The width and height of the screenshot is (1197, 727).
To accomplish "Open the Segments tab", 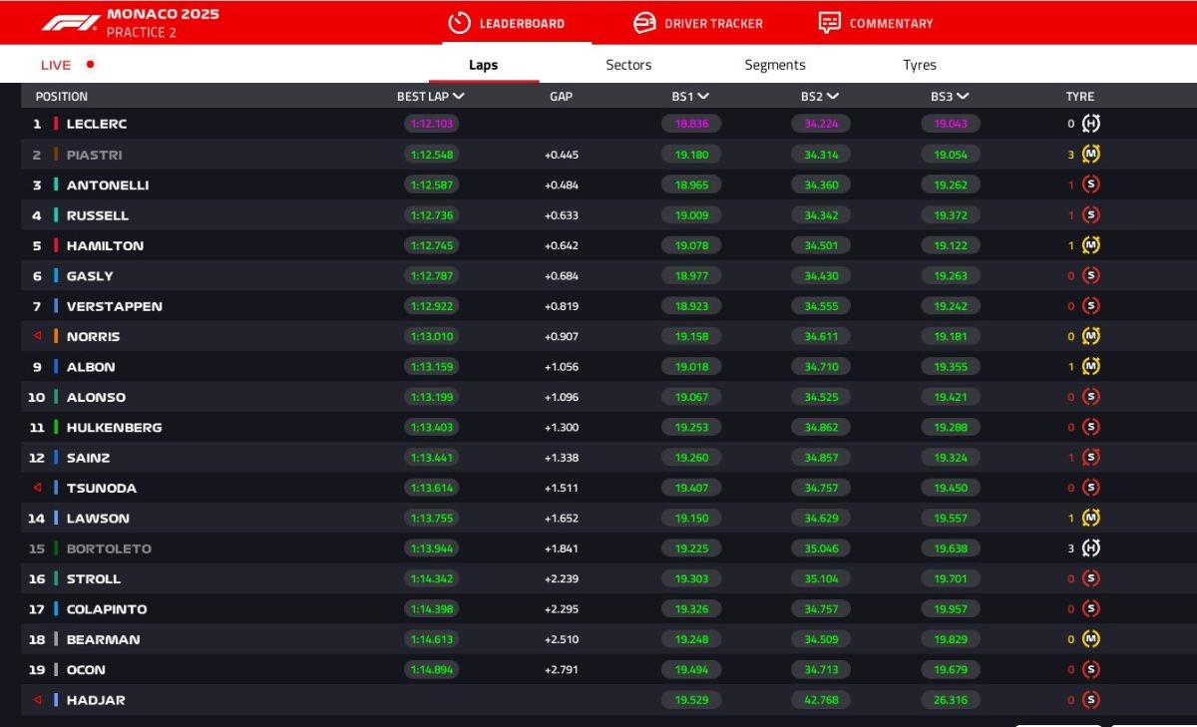I will click(774, 65).
